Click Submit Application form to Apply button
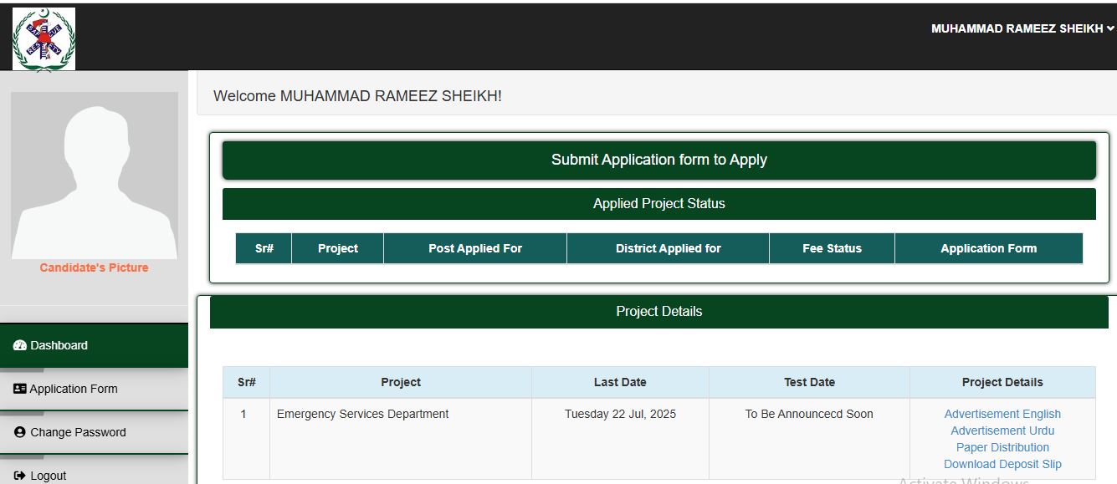This screenshot has width=1117, height=484. 659,160
